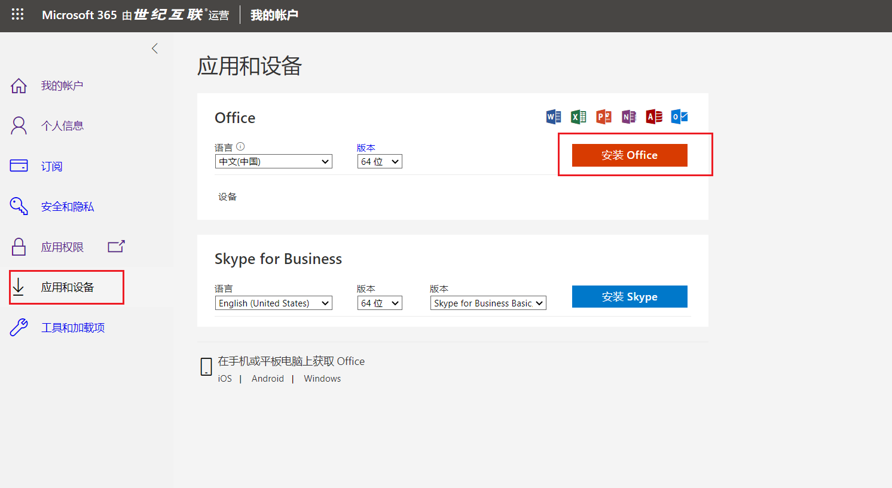Open the Windows link for mobile Office

pos(322,379)
